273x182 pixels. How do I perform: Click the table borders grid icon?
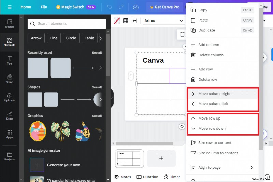point(125,21)
